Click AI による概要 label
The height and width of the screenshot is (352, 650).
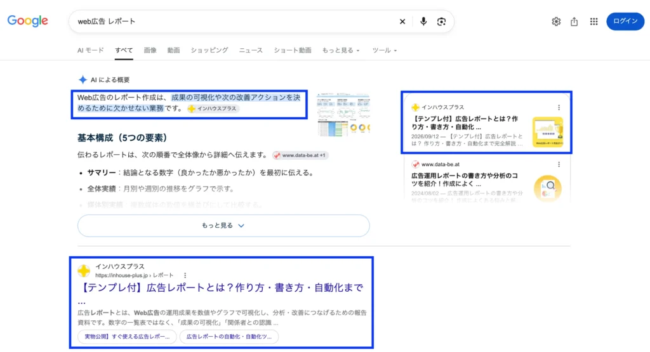110,79
